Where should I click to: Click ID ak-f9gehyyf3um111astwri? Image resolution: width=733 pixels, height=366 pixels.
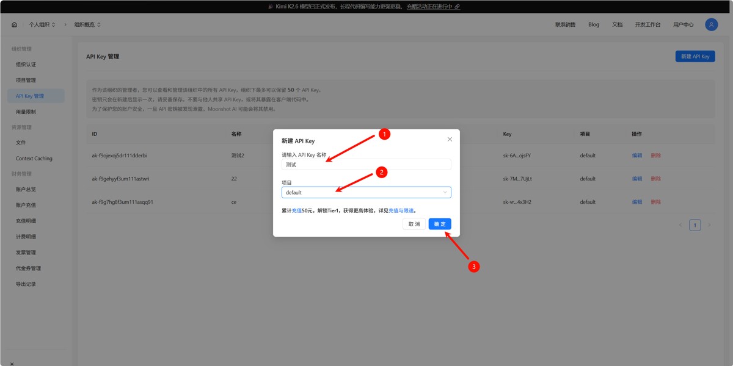click(x=120, y=179)
